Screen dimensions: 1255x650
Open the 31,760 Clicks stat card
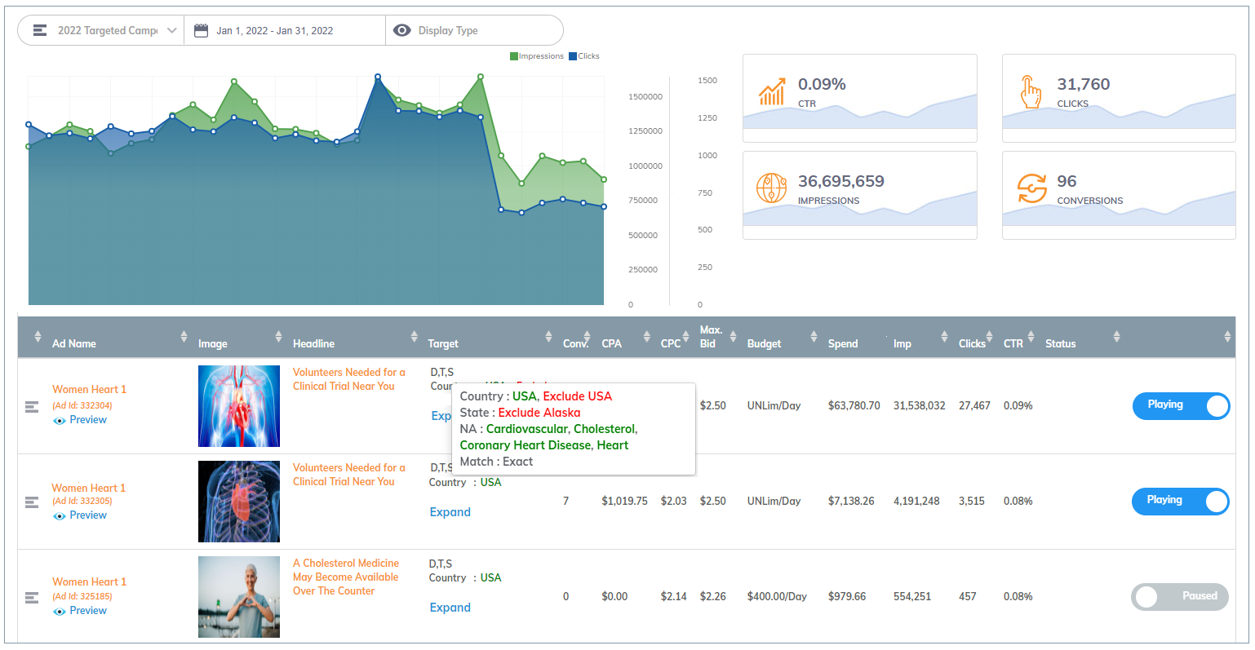point(1119,98)
